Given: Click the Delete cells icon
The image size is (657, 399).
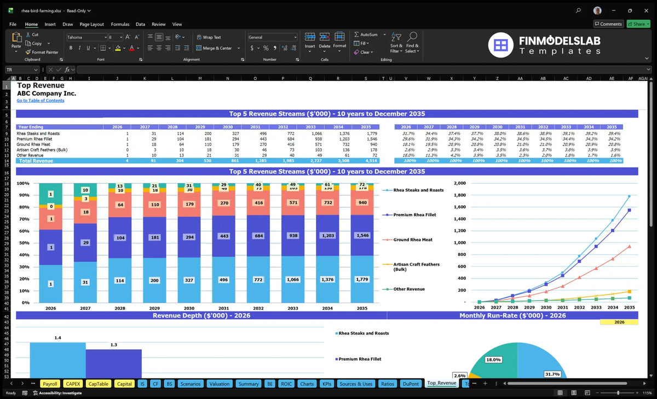Looking at the screenshot, I should click(325, 37).
